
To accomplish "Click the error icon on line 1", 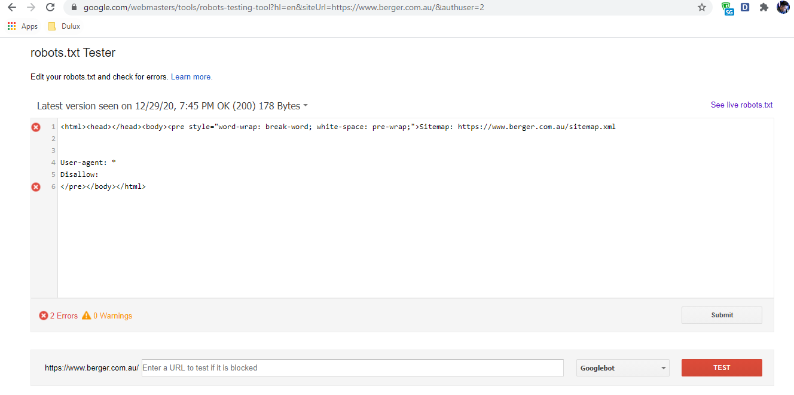I will pos(36,127).
